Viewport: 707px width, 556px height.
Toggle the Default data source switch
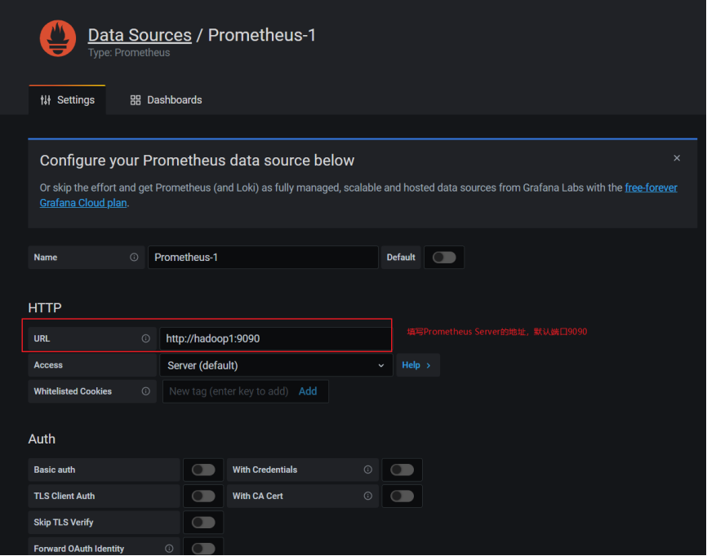point(444,258)
